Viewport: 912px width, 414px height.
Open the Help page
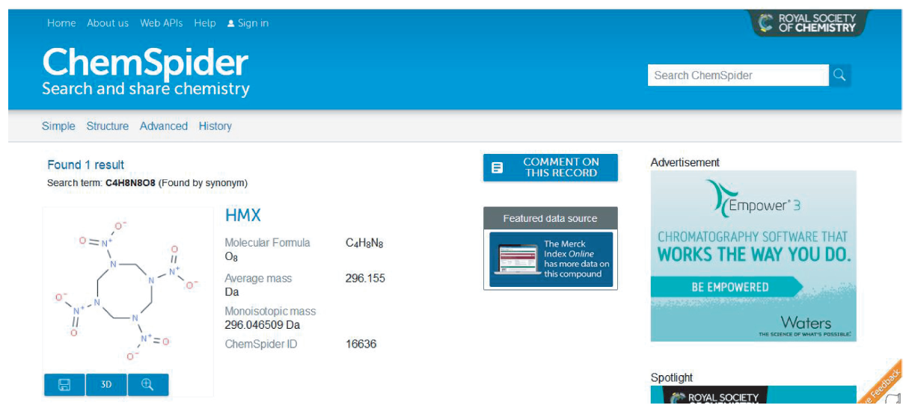205,23
